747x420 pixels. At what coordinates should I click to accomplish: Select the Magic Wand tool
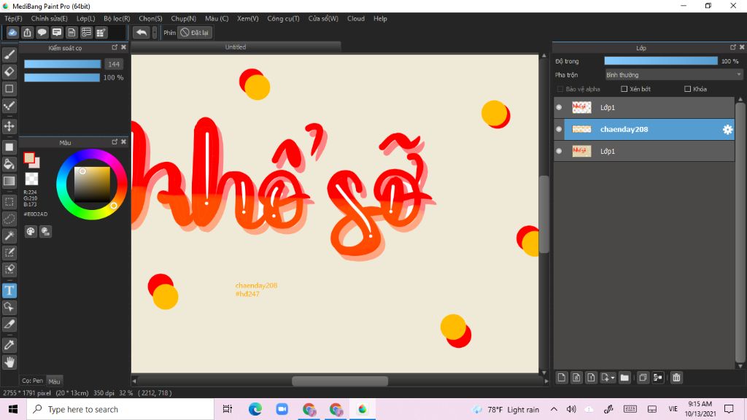9,236
